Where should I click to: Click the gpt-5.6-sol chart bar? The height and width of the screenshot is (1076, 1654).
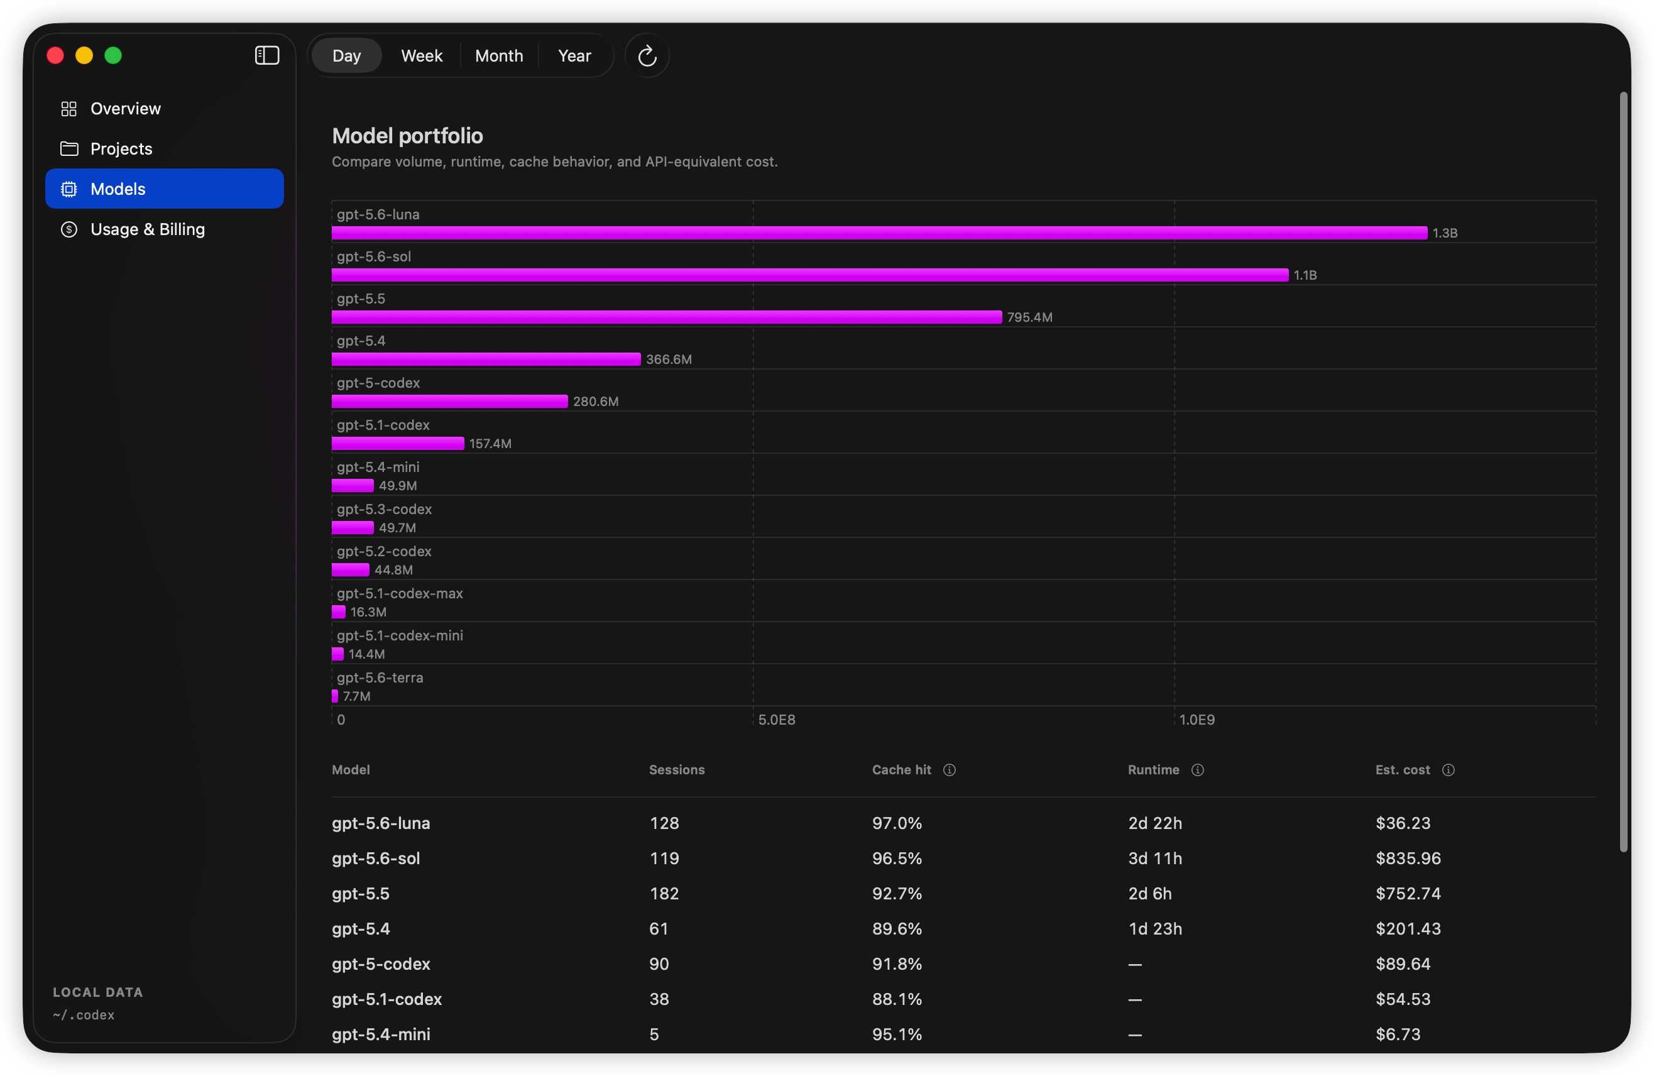coord(809,275)
